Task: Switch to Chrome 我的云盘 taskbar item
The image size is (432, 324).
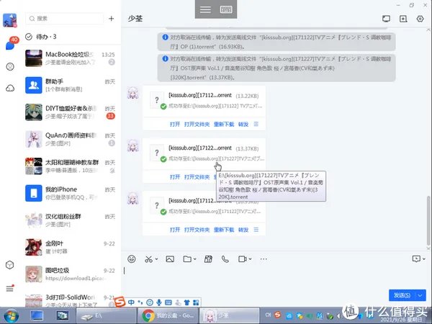Action: click(168, 315)
